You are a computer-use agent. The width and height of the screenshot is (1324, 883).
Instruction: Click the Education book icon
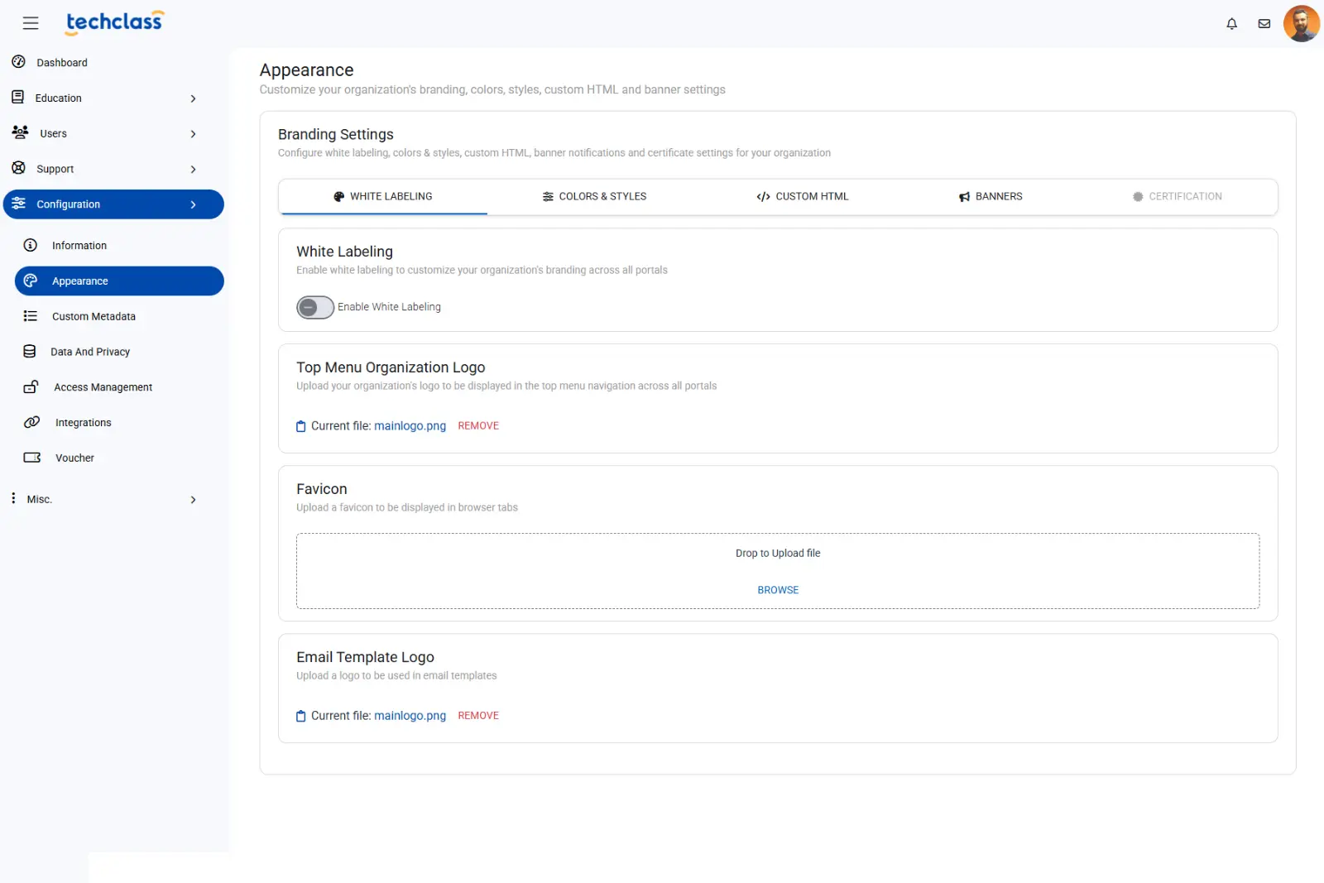click(18, 98)
